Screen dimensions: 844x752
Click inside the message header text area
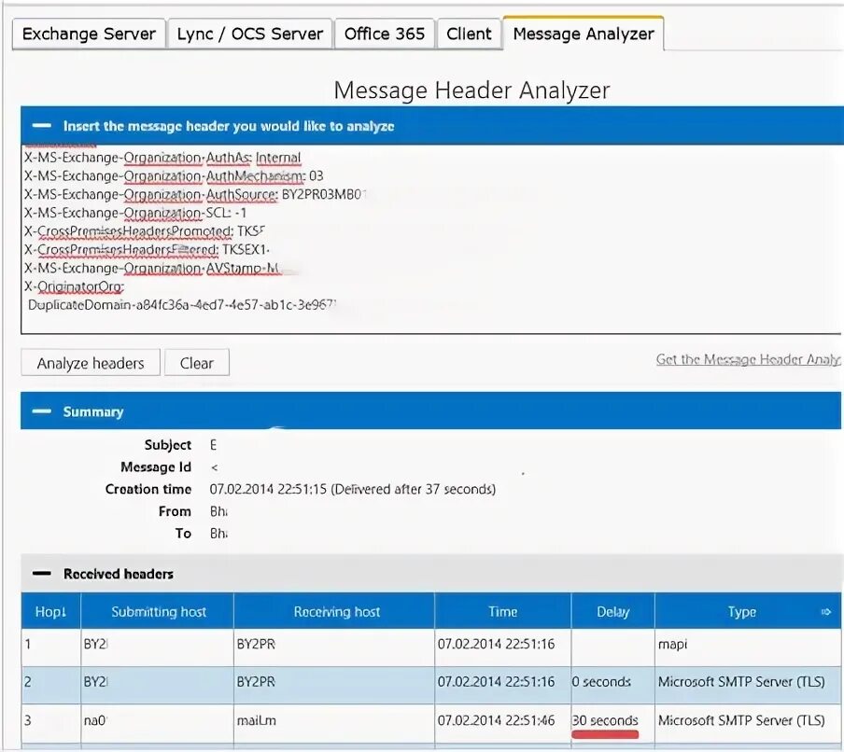coord(430,240)
